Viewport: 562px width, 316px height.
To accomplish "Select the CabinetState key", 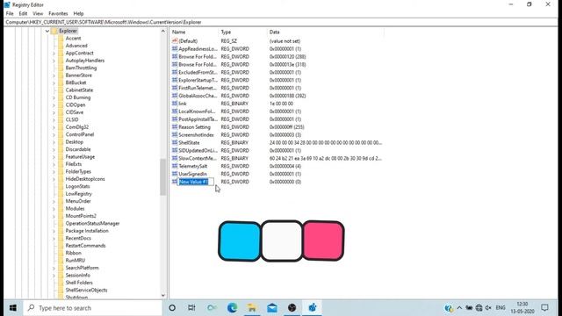I will coord(79,90).
